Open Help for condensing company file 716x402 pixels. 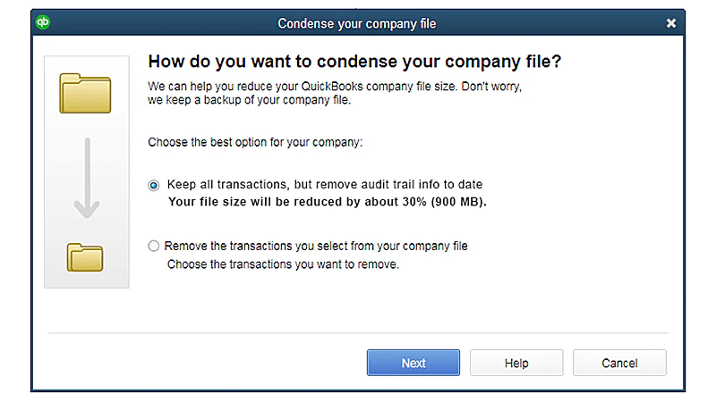pyautogui.click(x=516, y=363)
